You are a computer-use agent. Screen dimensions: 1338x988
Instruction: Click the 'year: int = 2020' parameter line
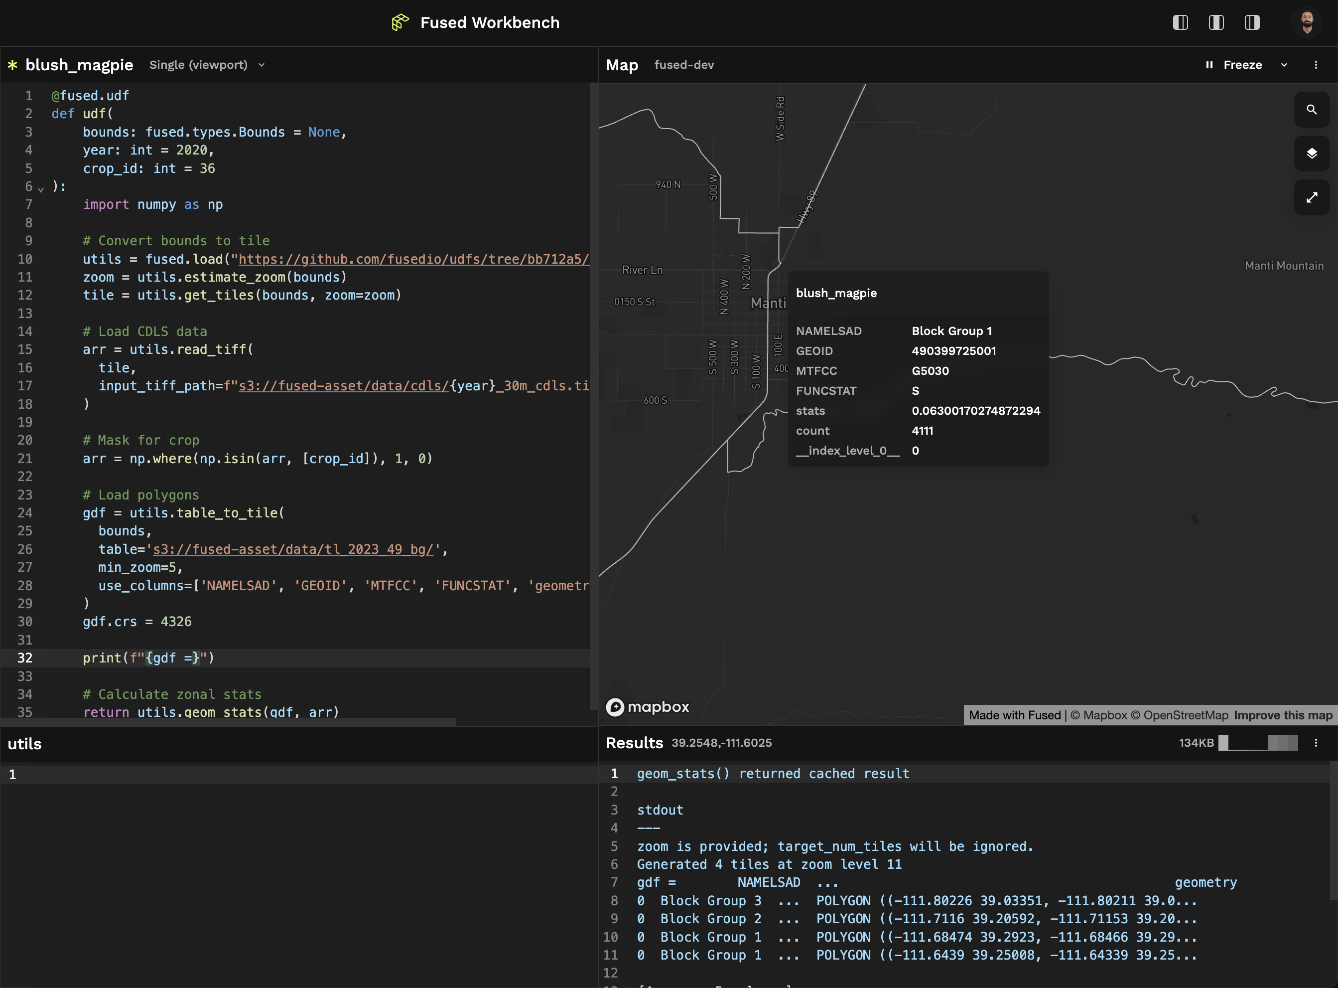(148, 150)
